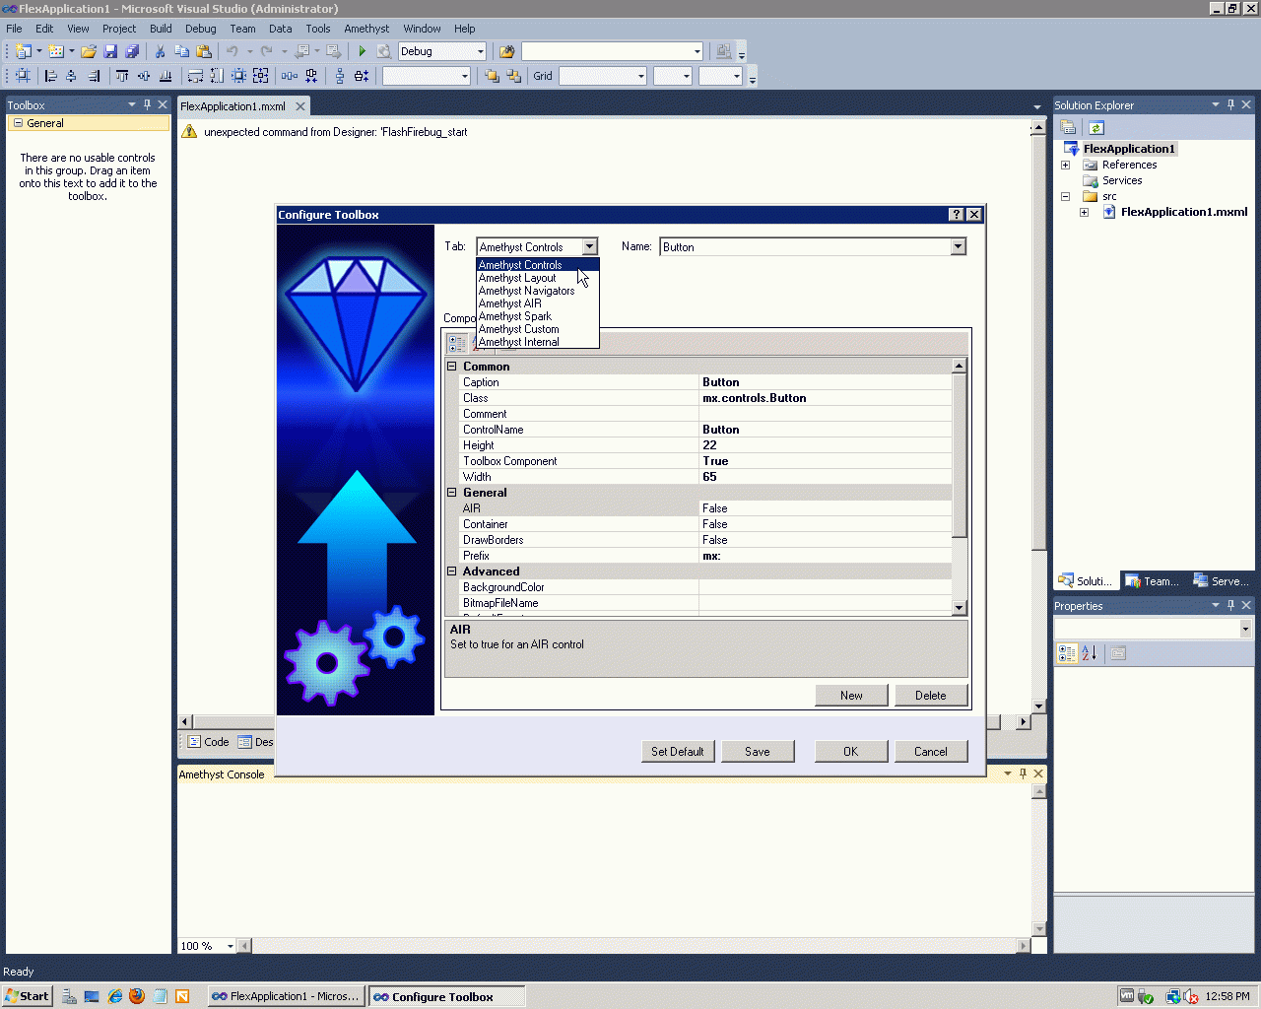Click the Categorized icon in Configure Toolbox grid

point(457,343)
